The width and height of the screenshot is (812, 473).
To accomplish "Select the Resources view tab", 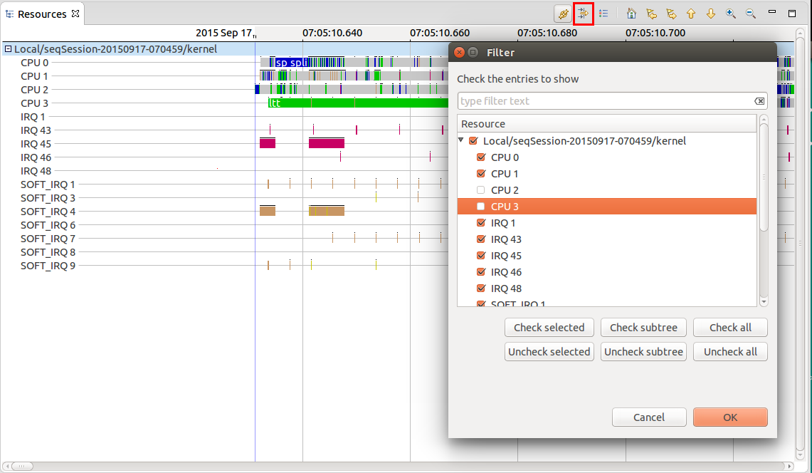I will 42,14.
